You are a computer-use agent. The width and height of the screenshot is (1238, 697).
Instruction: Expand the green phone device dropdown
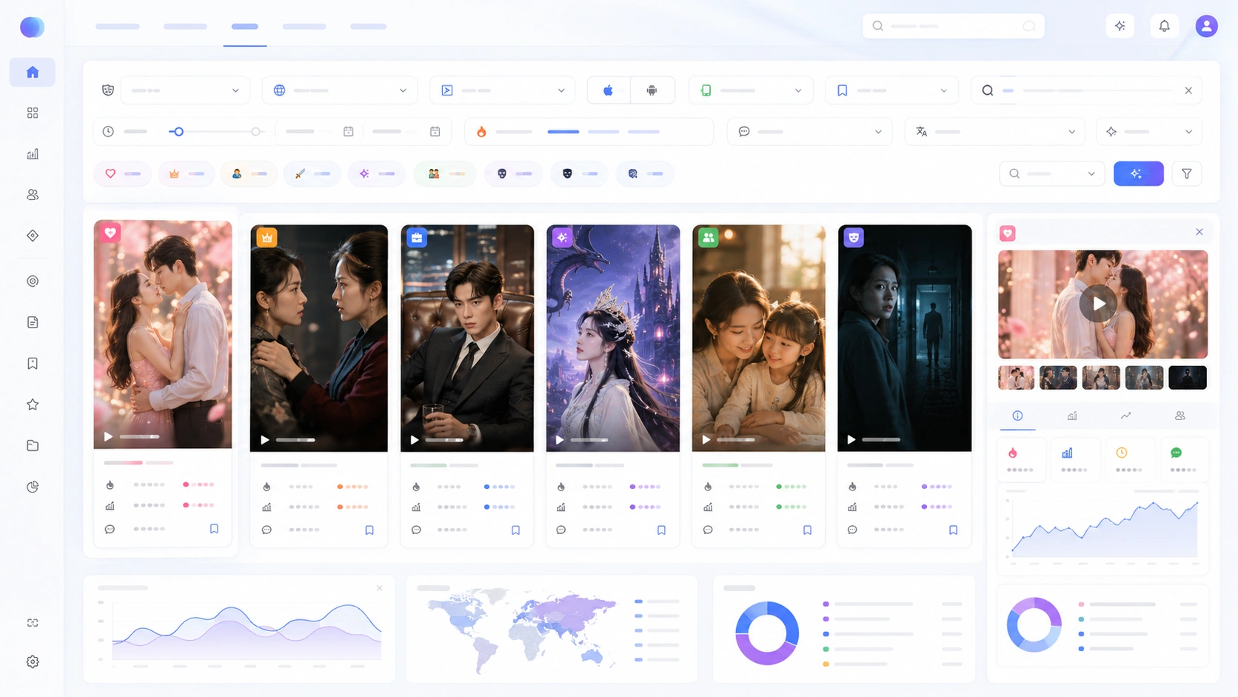(751, 90)
